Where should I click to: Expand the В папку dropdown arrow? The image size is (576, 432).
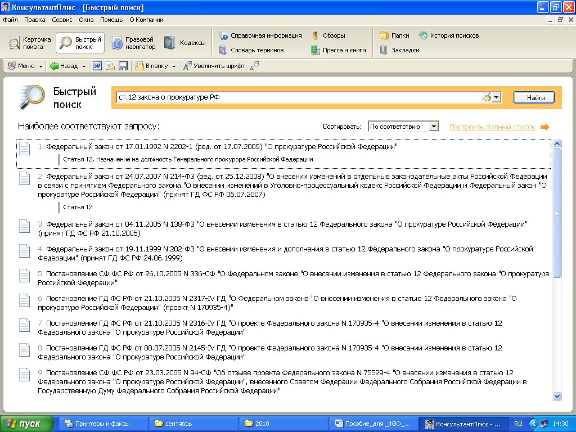174,66
